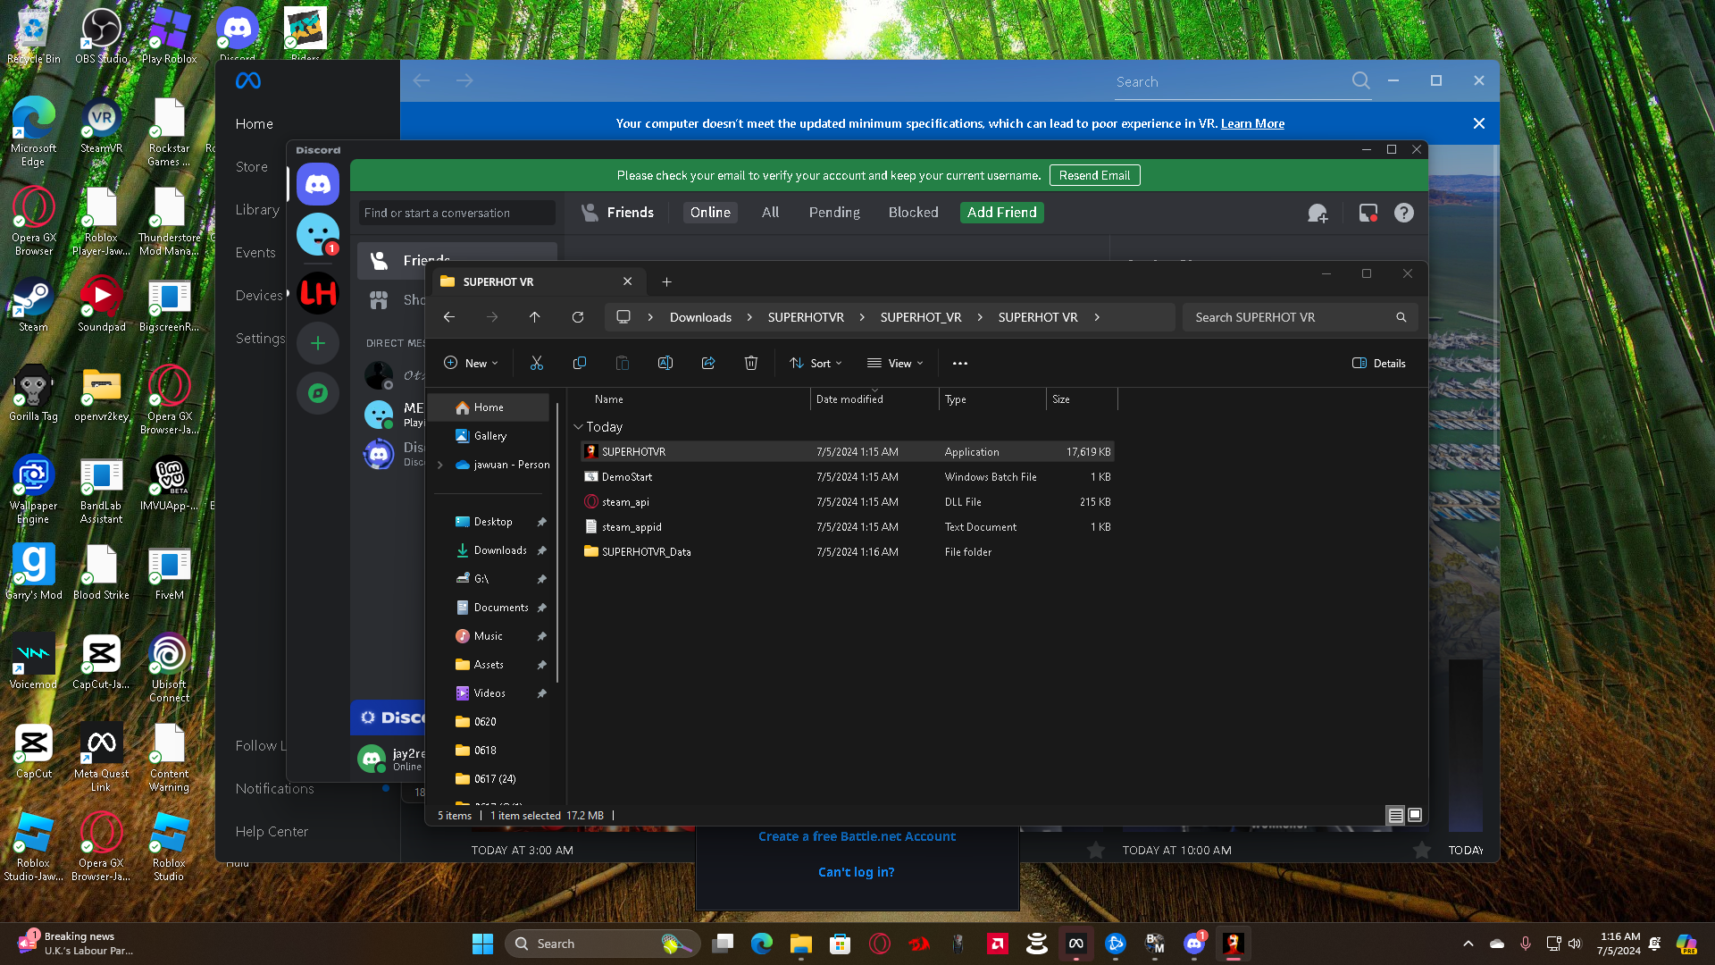Add a new tab in File Explorer
This screenshot has height=965, width=1715.
666,281
